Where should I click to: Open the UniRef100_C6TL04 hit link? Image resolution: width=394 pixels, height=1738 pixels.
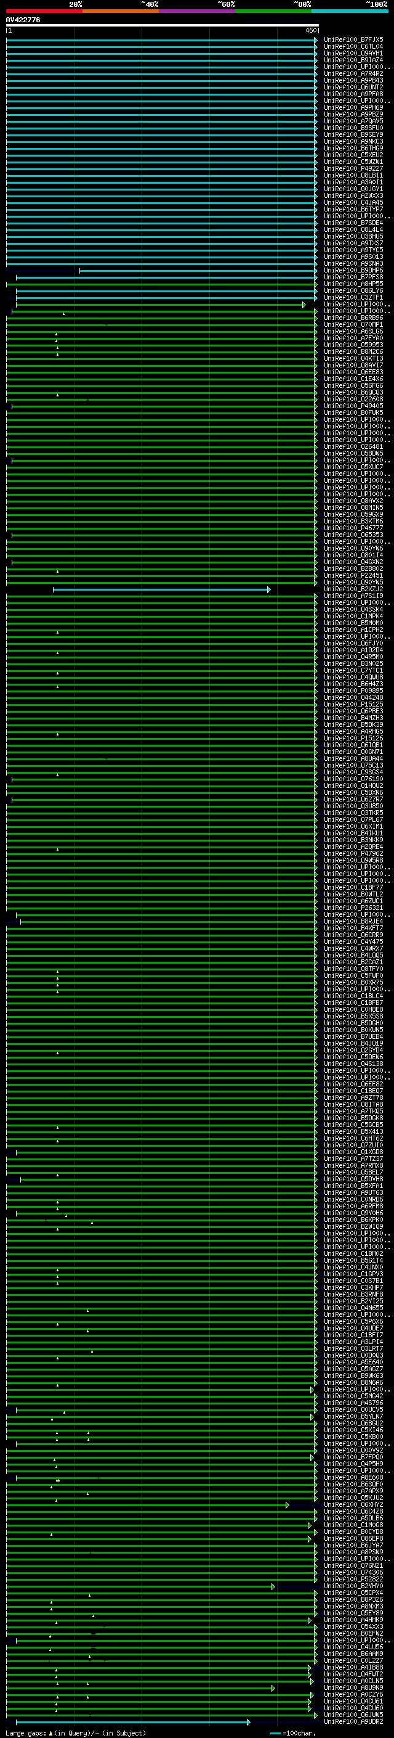pos(353,47)
